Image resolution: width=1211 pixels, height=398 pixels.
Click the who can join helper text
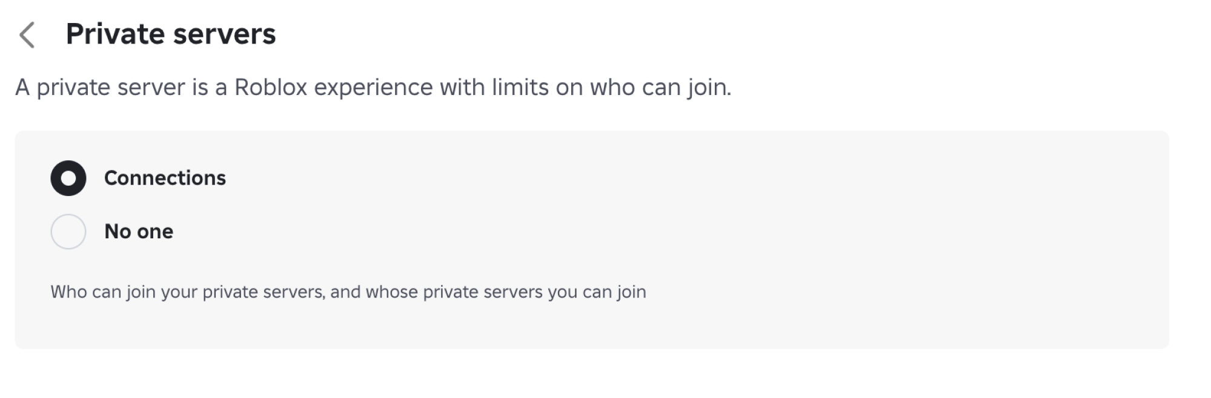pyautogui.click(x=349, y=292)
